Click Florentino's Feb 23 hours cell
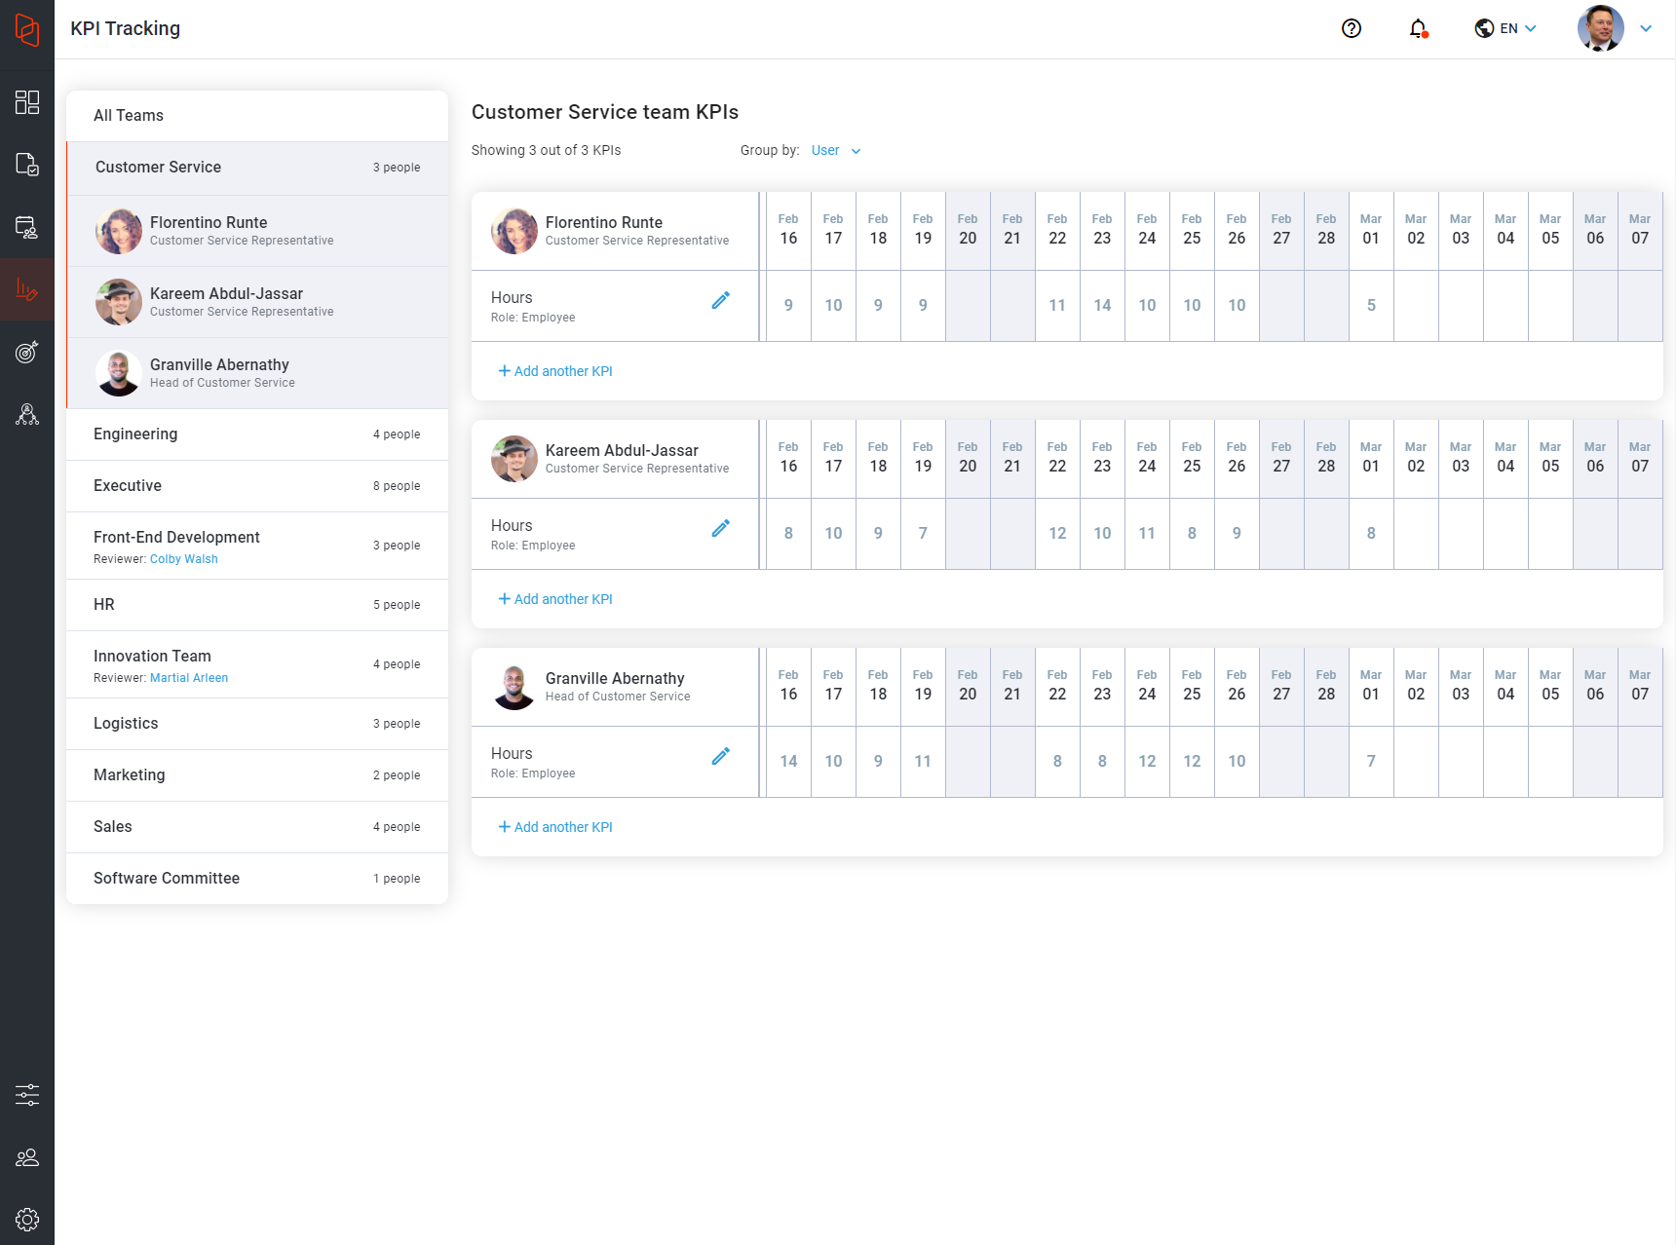This screenshot has width=1676, height=1245. (1102, 306)
